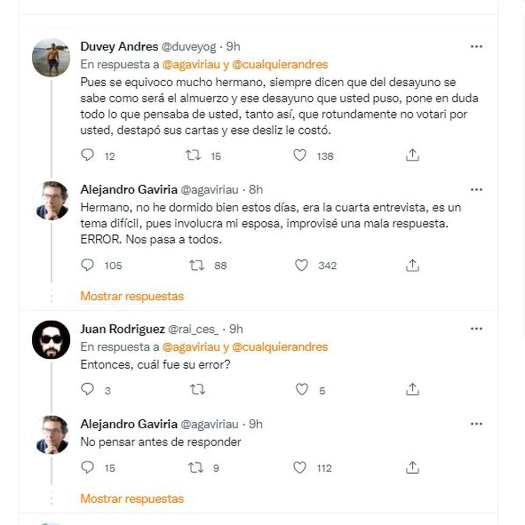
Task: Open more options on Juan Rodriguez's tweet
Action: click(476, 329)
